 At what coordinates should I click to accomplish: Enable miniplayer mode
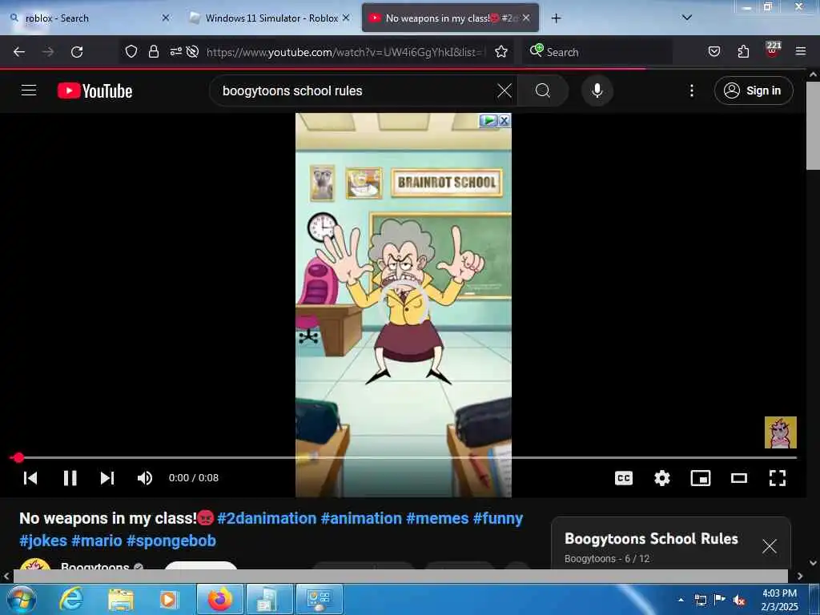click(700, 477)
